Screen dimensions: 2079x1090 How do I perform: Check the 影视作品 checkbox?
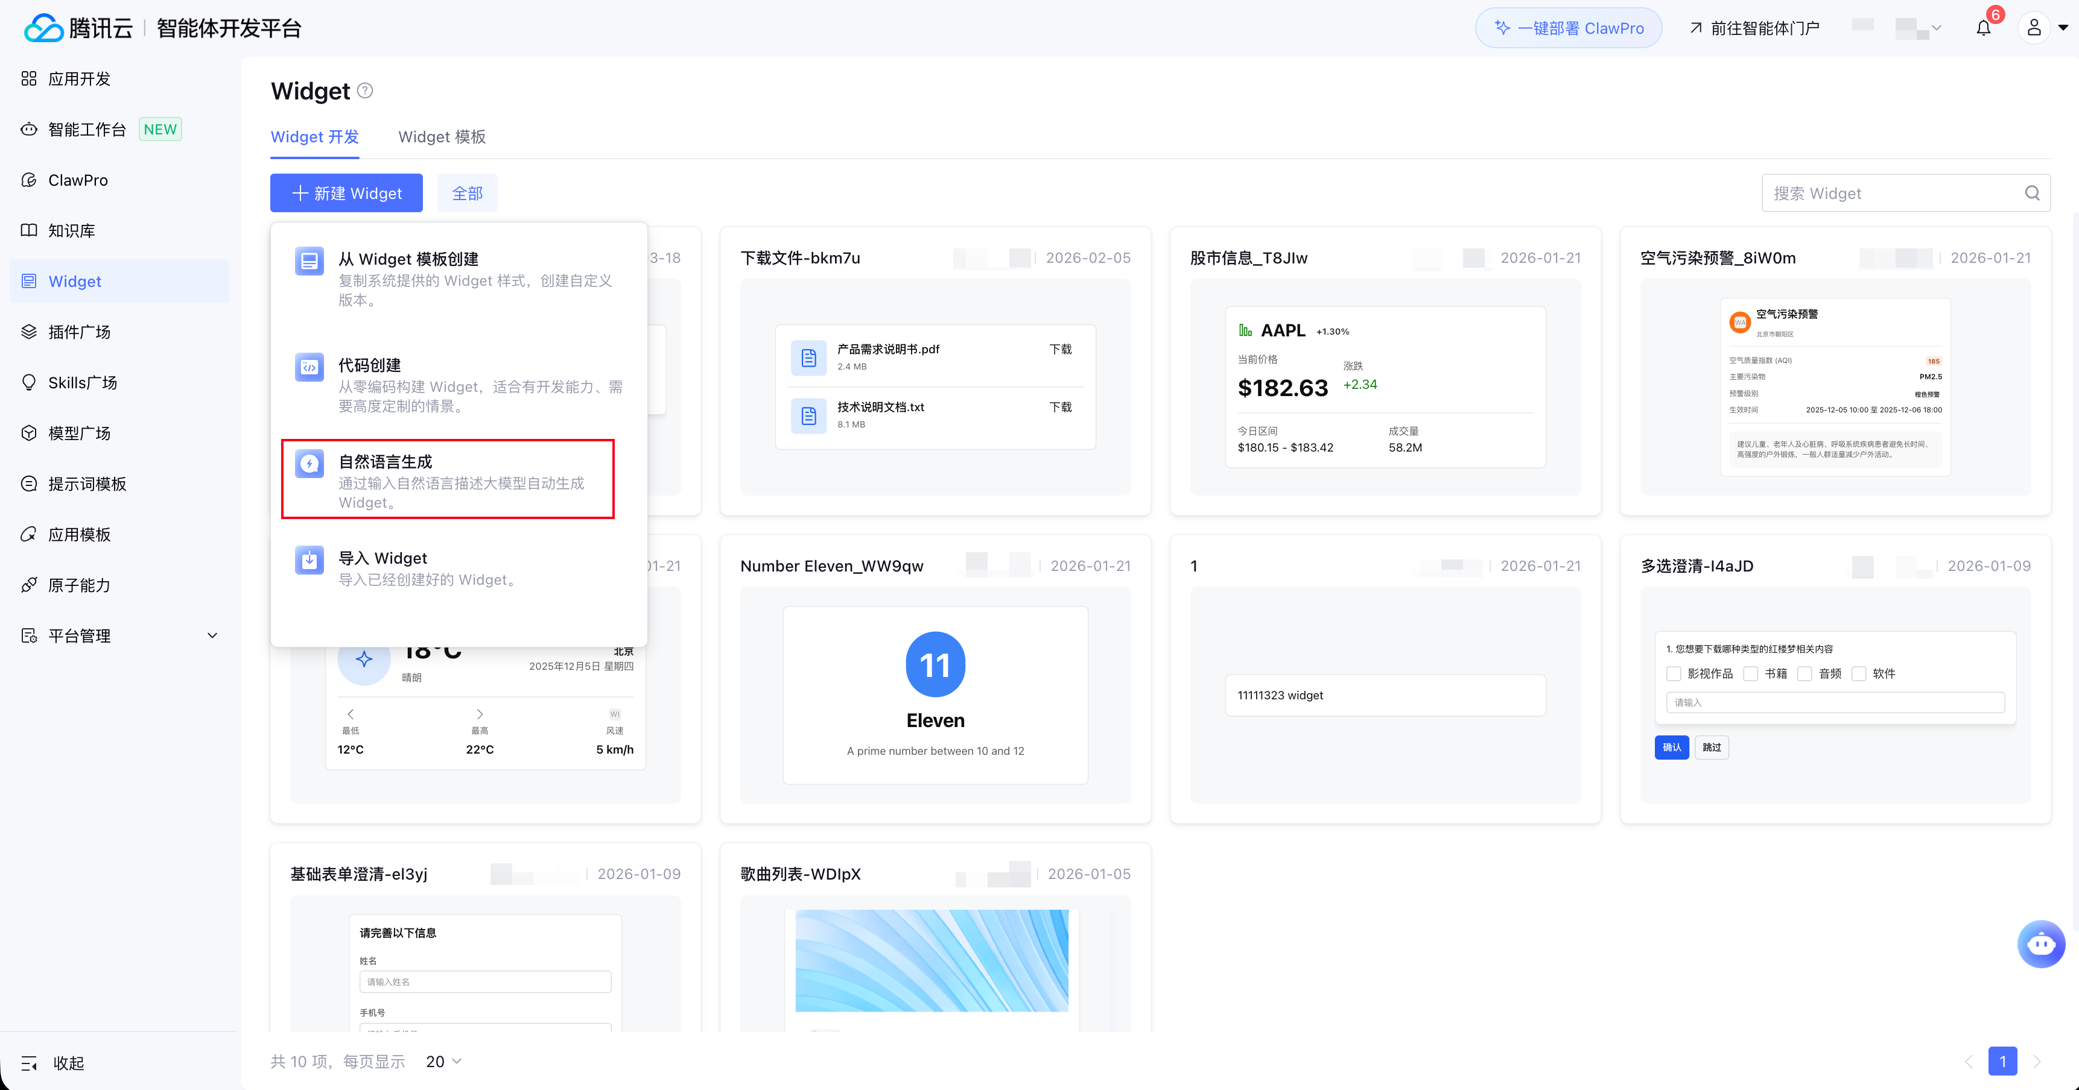coord(1674,674)
